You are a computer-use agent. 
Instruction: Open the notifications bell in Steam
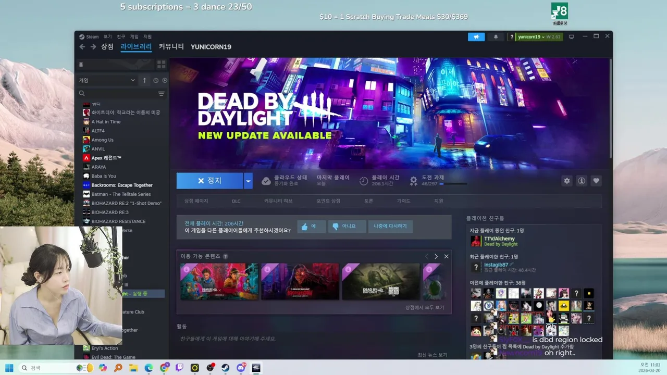pyautogui.click(x=496, y=37)
